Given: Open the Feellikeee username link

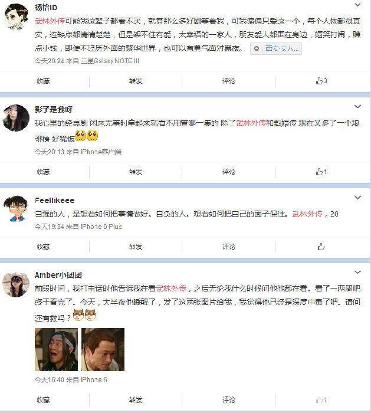Looking at the screenshot, I should tap(54, 201).
